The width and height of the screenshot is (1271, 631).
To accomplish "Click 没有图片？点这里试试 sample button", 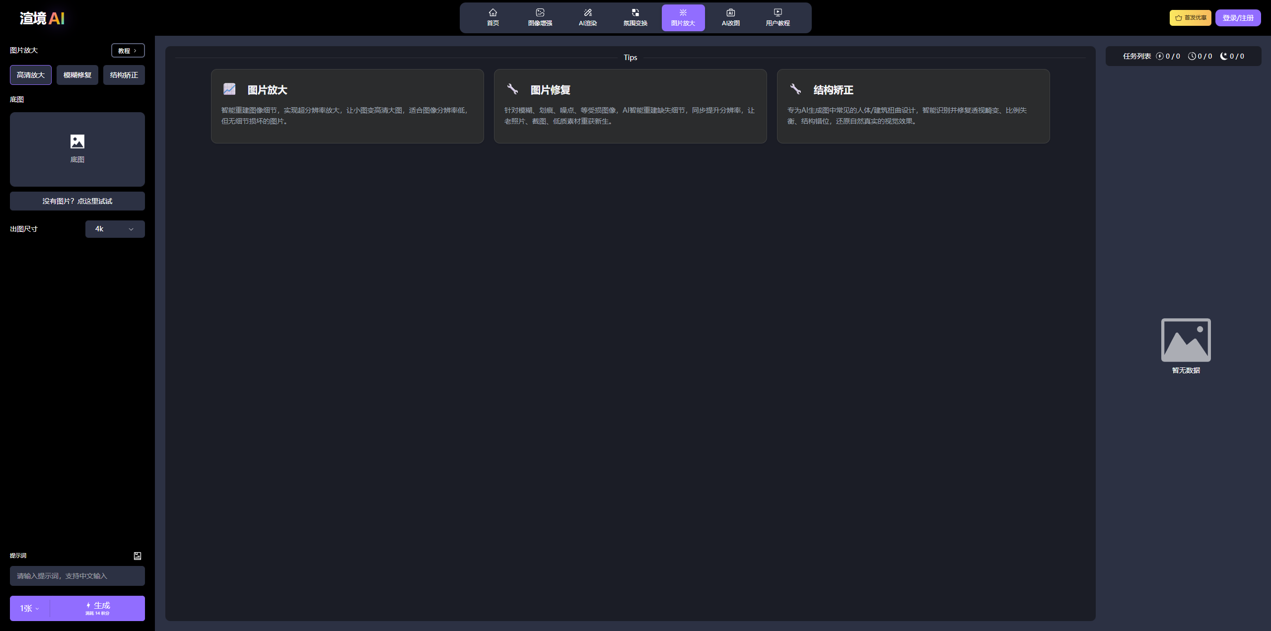I will pyautogui.click(x=77, y=201).
